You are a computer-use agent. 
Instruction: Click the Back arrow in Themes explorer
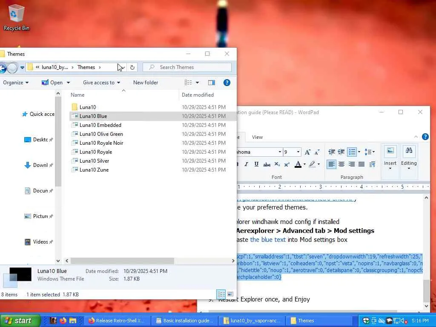click(x=2, y=68)
